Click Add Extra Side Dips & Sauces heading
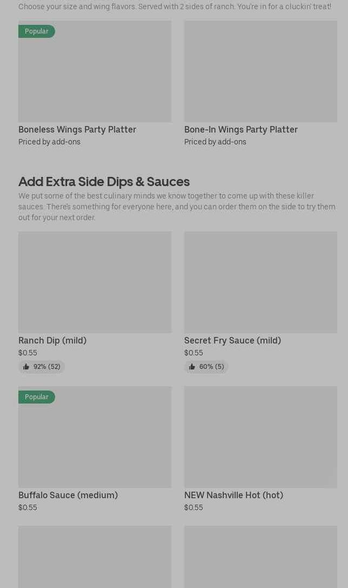Viewport: 348px width, 588px height. point(104,181)
